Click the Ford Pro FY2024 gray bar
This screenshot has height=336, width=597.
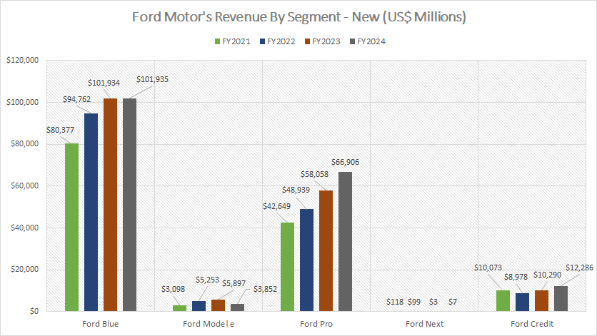(346, 242)
